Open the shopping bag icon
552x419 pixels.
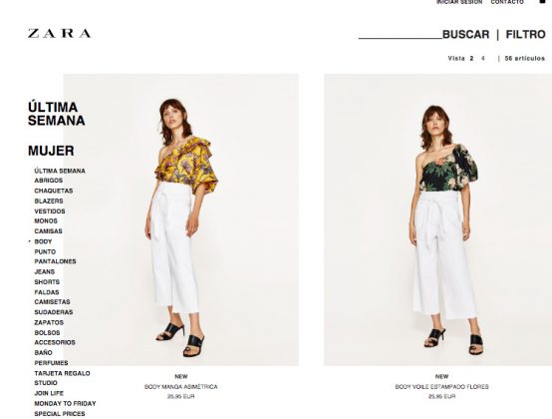(542, 1)
